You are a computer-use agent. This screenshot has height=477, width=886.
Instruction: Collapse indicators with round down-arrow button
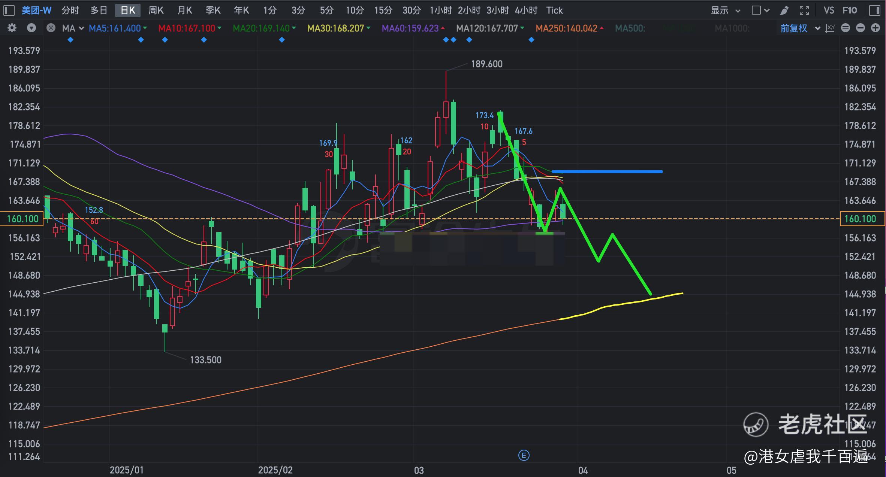31,28
